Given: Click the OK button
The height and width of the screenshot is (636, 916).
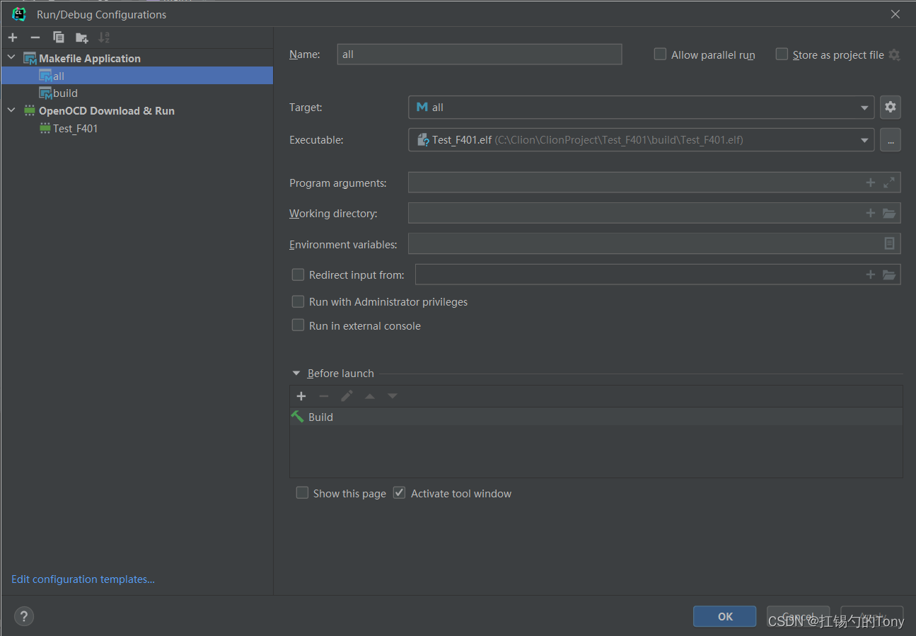Looking at the screenshot, I should tap(725, 616).
